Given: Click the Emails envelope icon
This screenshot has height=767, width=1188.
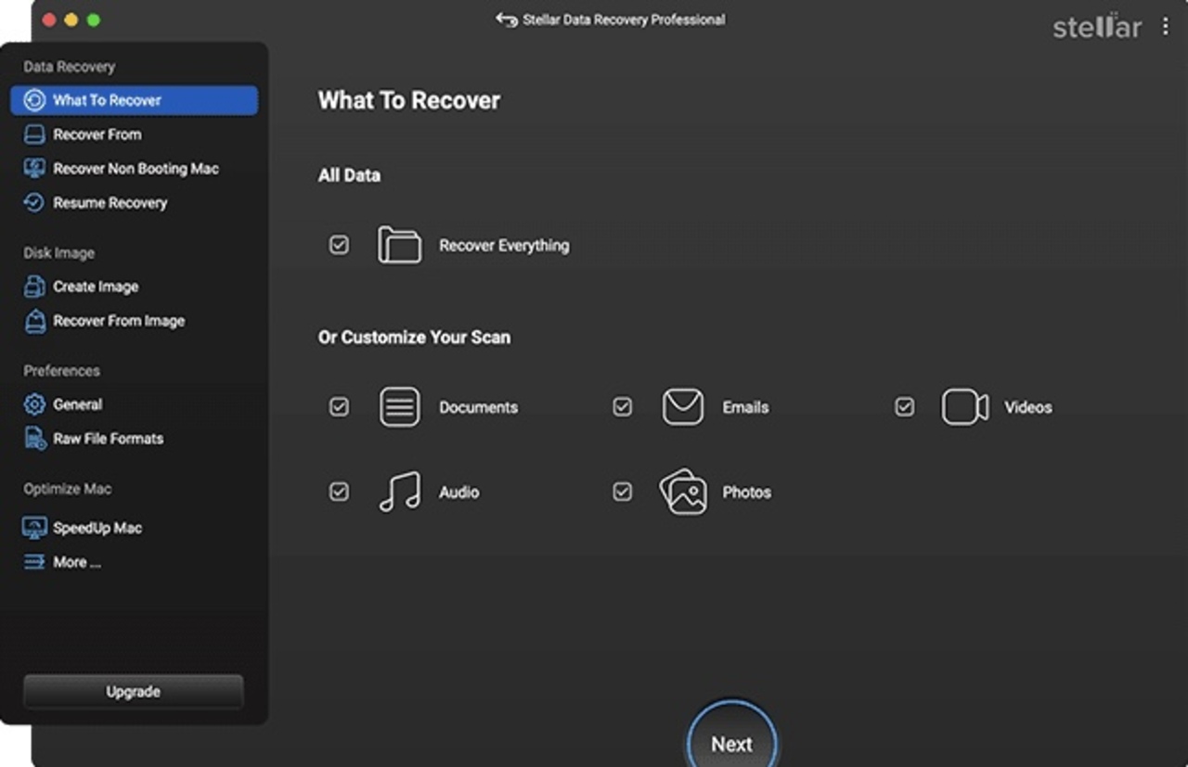Looking at the screenshot, I should tap(683, 407).
